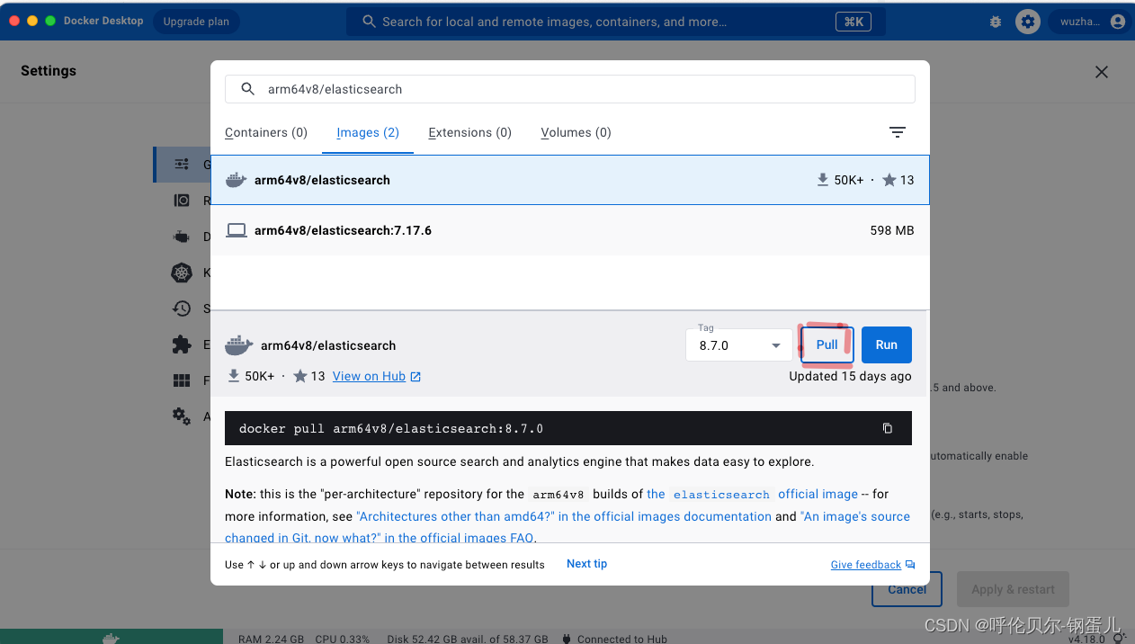Open the Tag 8.7.0 dropdown
Viewport: 1135px width, 644px height.
(739, 345)
